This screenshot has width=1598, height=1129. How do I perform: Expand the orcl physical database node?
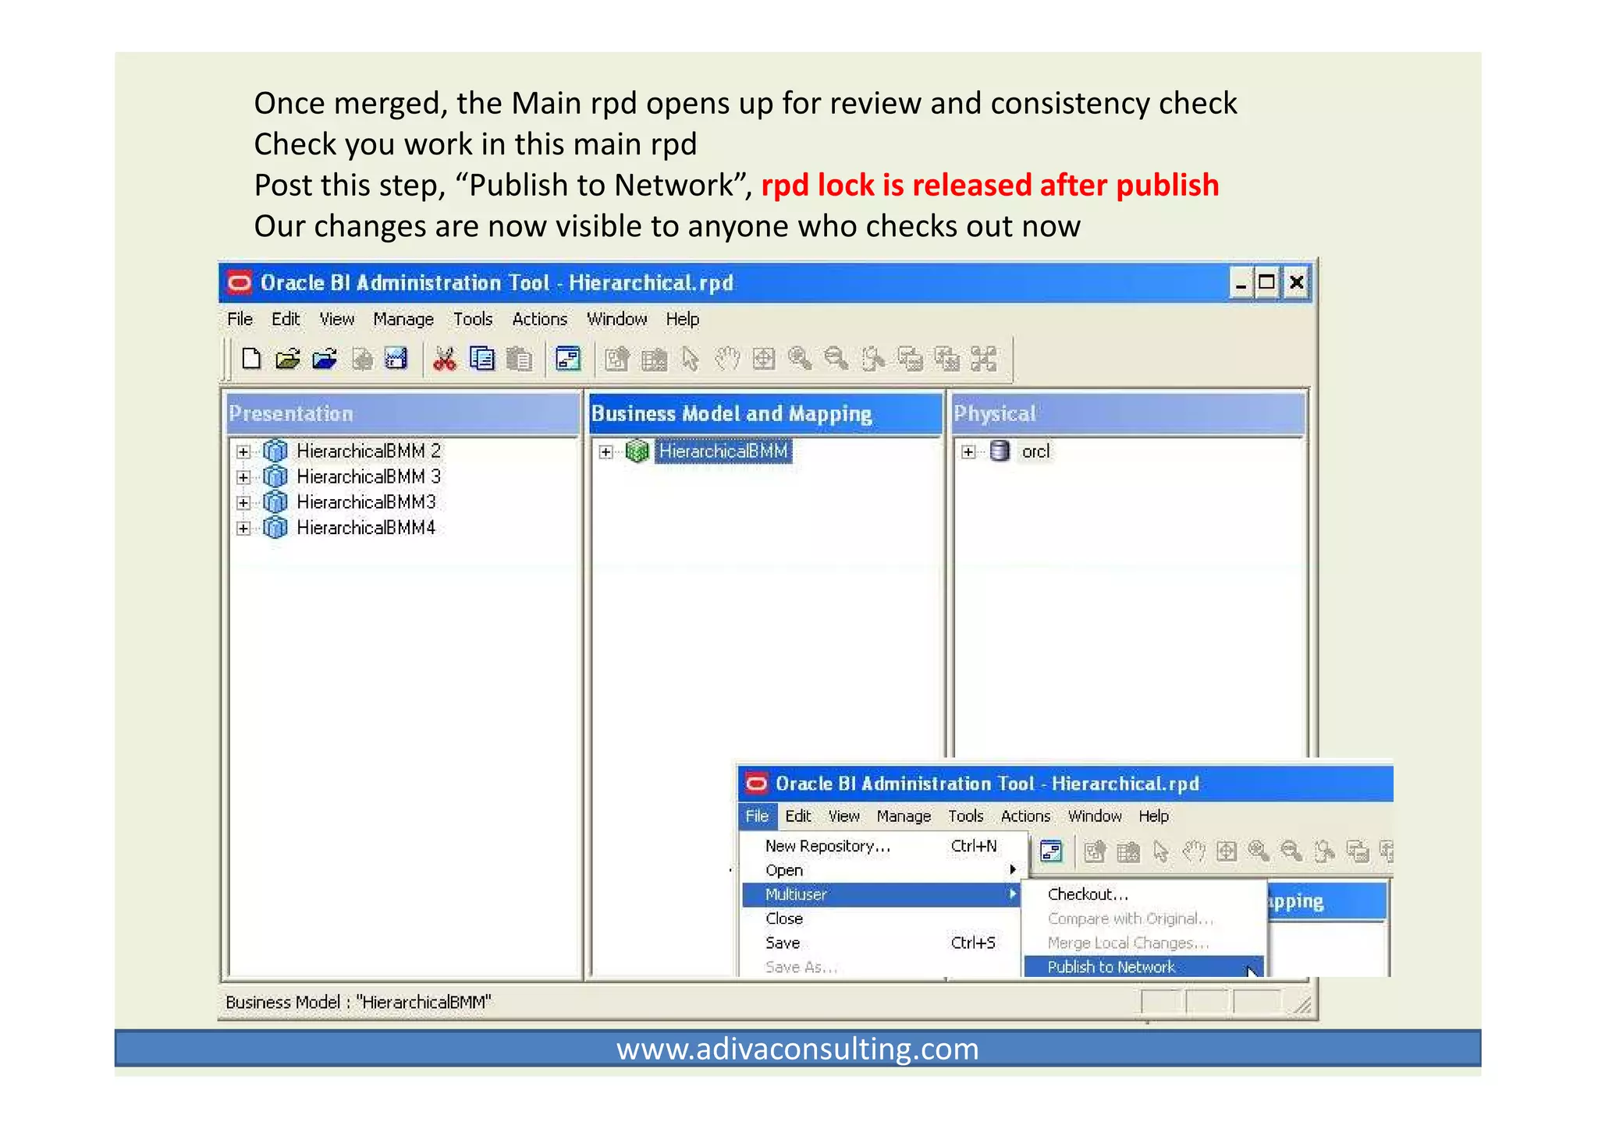click(x=968, y=451)
